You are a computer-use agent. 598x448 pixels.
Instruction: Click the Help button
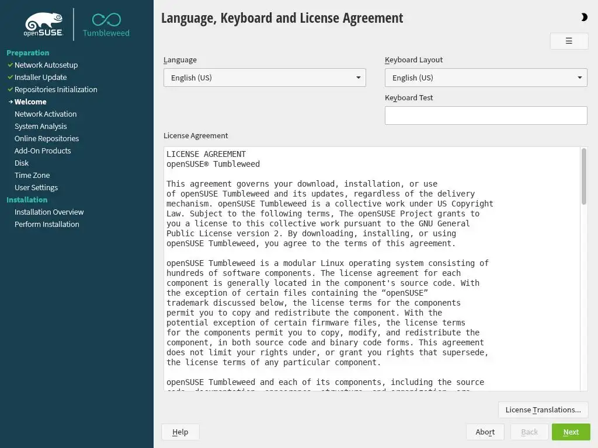pyautogui.click(x=180, y=432)
